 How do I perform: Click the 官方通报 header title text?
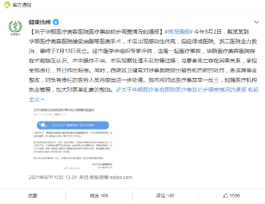[x=22, y=5]
